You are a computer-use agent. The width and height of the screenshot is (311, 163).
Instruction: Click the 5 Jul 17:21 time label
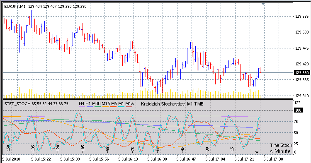[244, 159]
